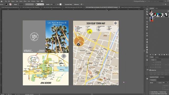This screenshot has width=169, height=95.
Task: Open the Effect menu
Action: click(25, 1)
